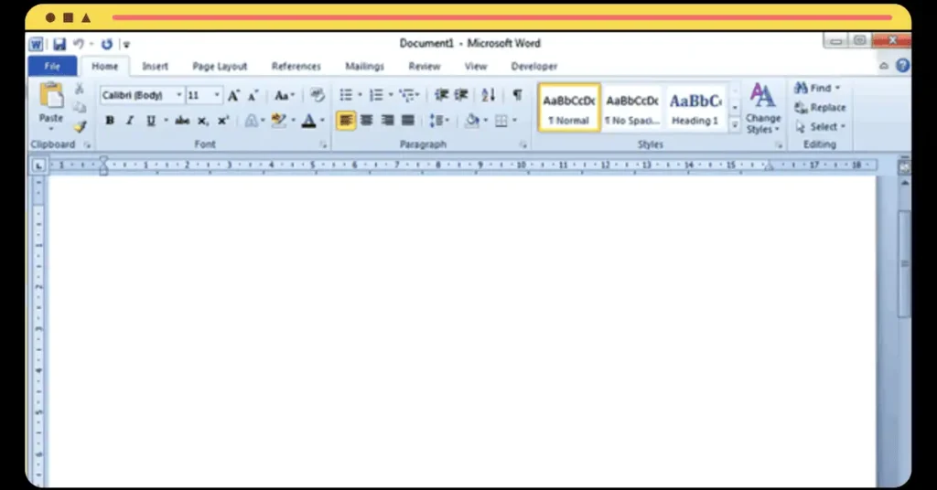The height and width of the screenshot is (490, 937).
Task: Click the Sort A-Z icon
Action: [489, 95]
